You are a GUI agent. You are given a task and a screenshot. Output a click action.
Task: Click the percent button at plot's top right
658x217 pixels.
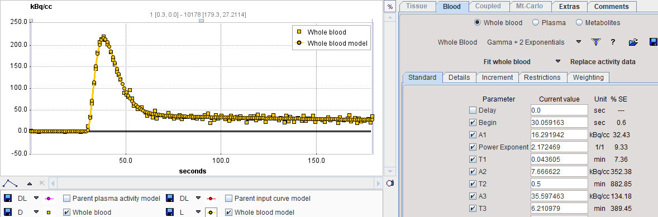390,7
